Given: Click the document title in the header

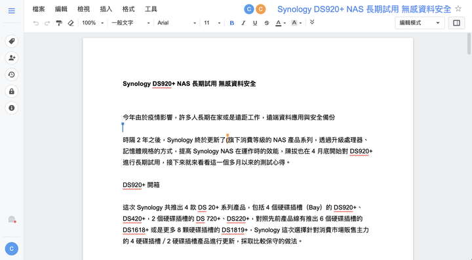Looking at the screenshot, I should (x=364, y=9).
